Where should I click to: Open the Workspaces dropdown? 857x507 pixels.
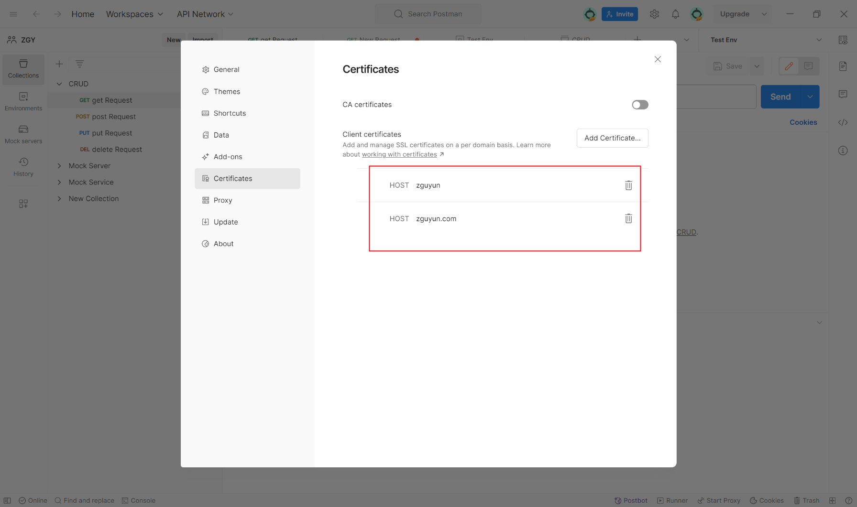pos(134,14)
